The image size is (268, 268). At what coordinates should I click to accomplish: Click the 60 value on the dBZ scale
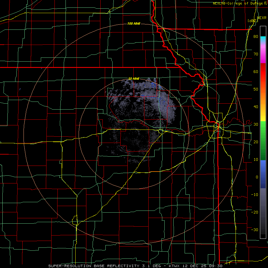point(256,71)
